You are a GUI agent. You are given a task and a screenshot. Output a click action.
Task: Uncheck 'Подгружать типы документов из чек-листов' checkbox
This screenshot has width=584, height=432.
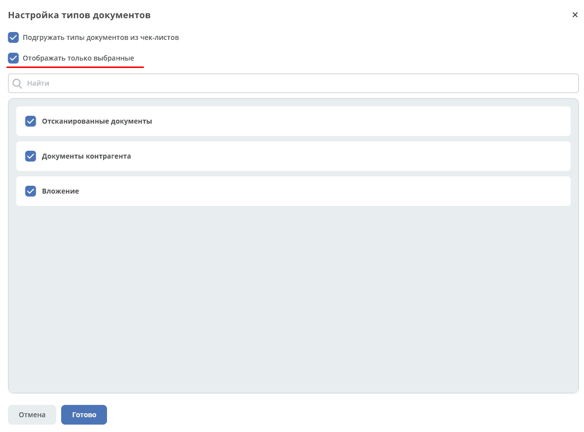coord(13,37)
